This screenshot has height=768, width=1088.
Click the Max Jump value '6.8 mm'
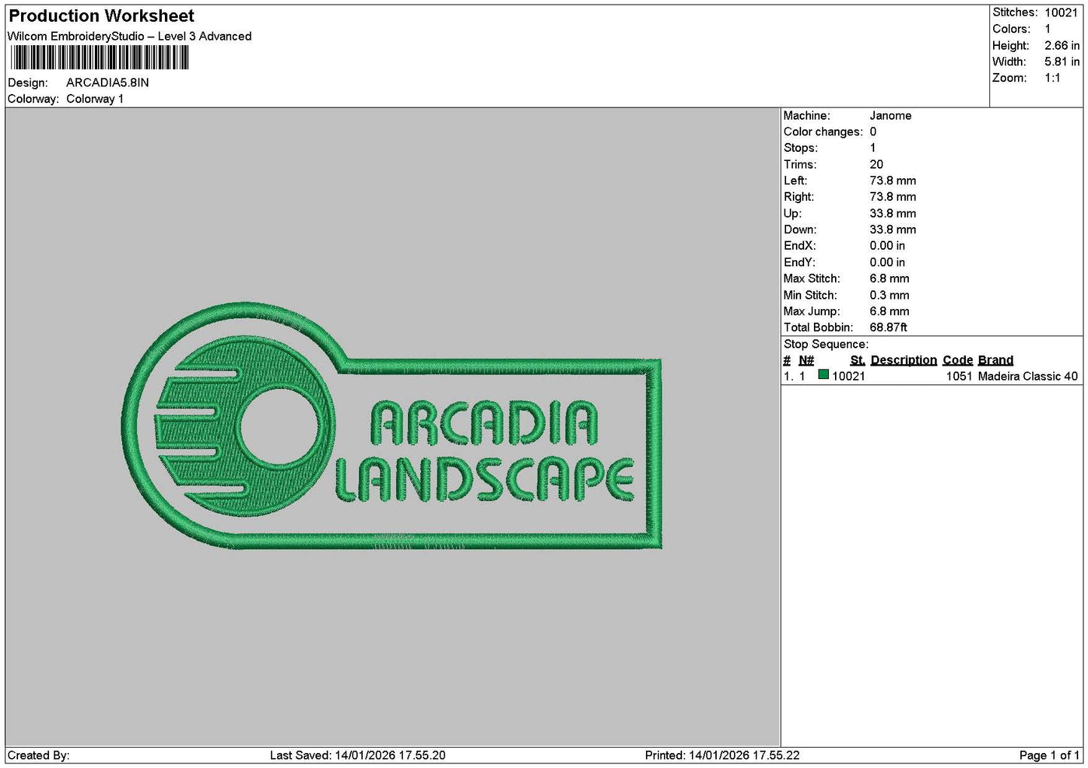coord(889,311)
